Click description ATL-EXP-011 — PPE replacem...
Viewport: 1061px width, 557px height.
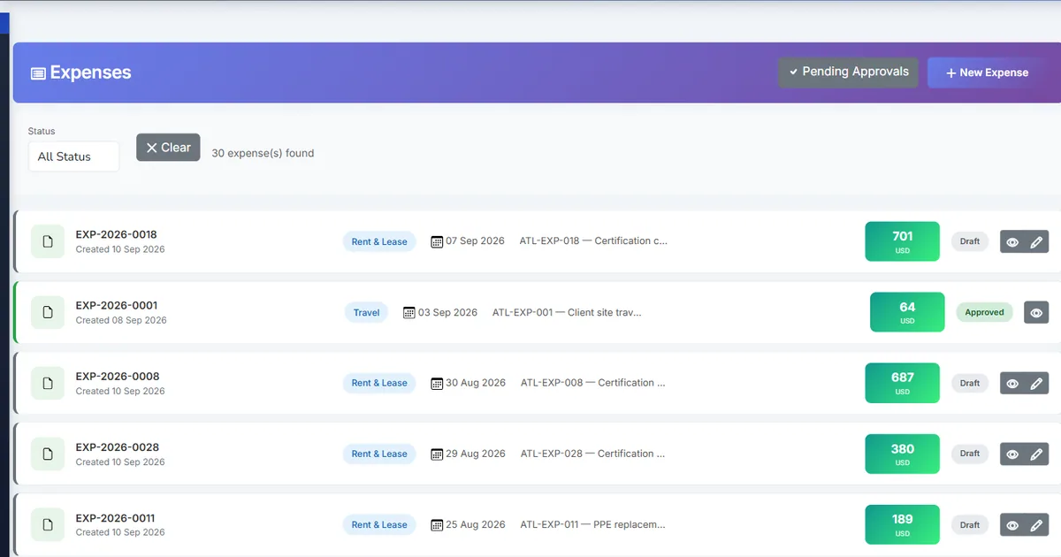pyautogui.click(x=593, y=524)
